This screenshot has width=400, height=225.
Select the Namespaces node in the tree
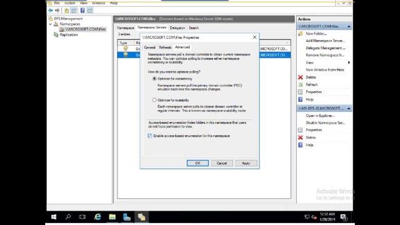point(69,24)
